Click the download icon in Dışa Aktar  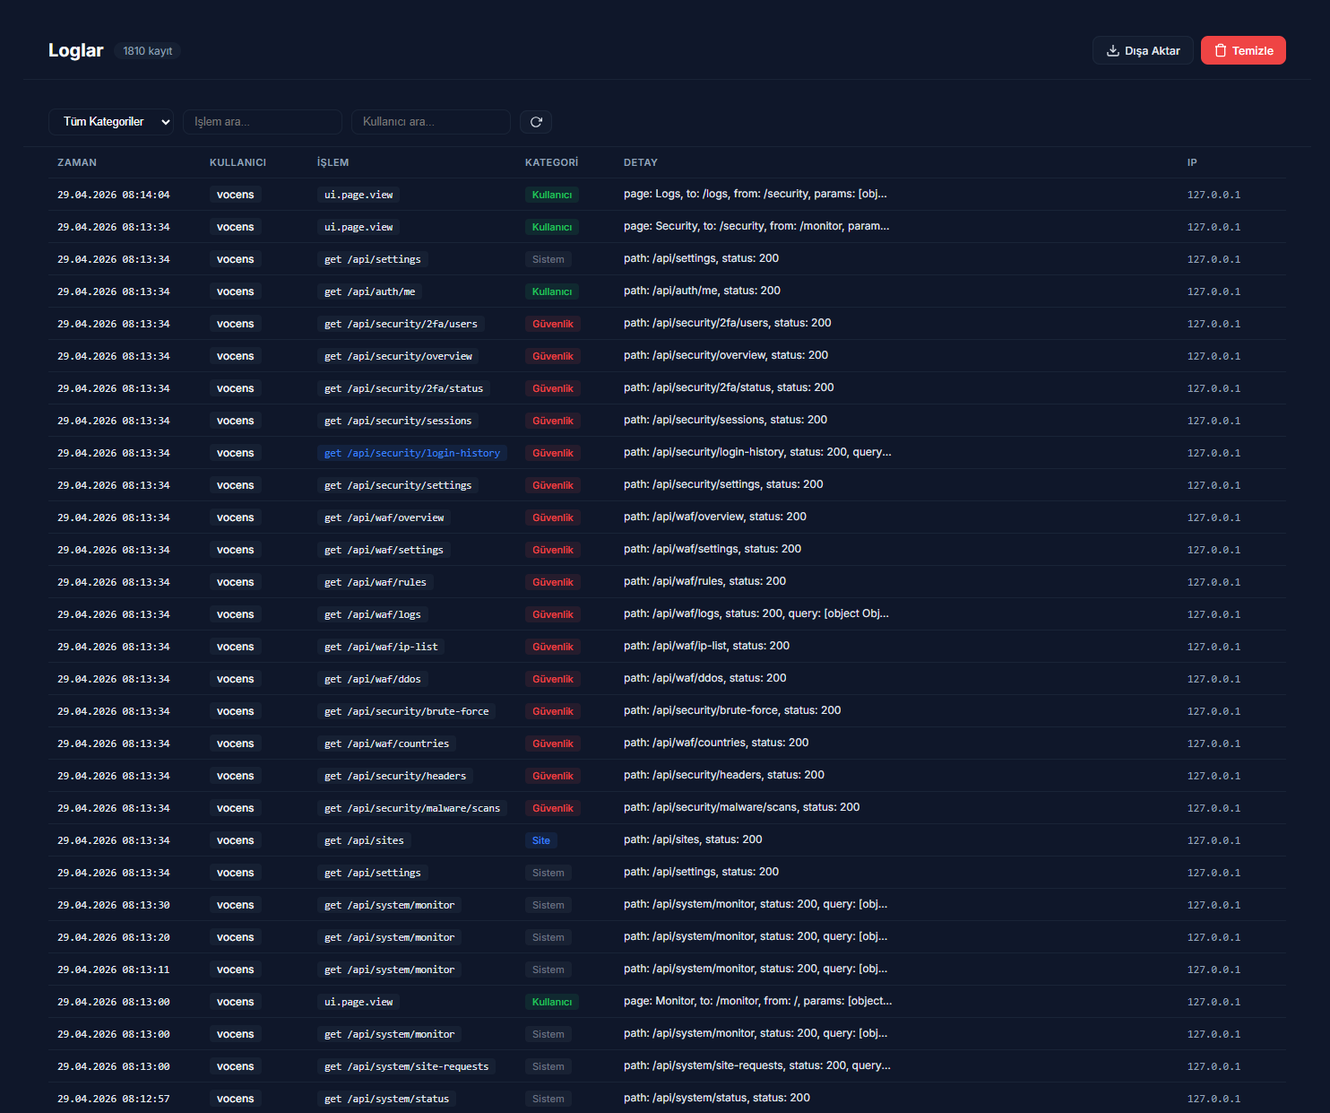[x=1113, y=51]
